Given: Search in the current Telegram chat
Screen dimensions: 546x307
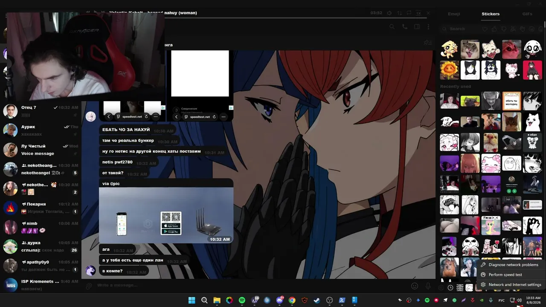Looking at the screenshot, I should [392, 27].
